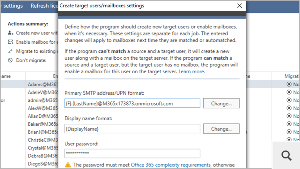Open the settings toolbar item at top left

11,6
